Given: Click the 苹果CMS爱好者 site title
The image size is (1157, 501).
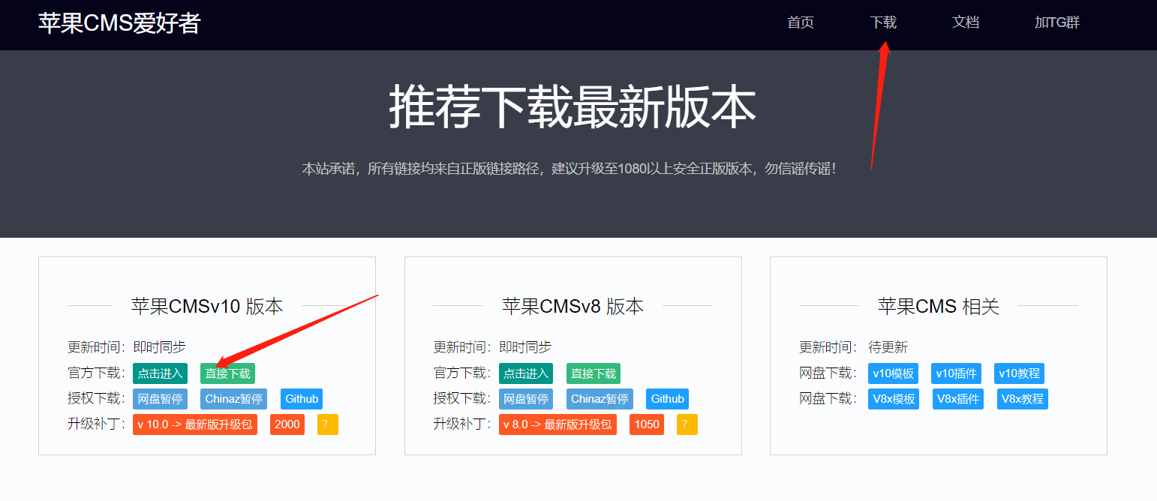Looking at the screenshot, I should pos(120,22).
